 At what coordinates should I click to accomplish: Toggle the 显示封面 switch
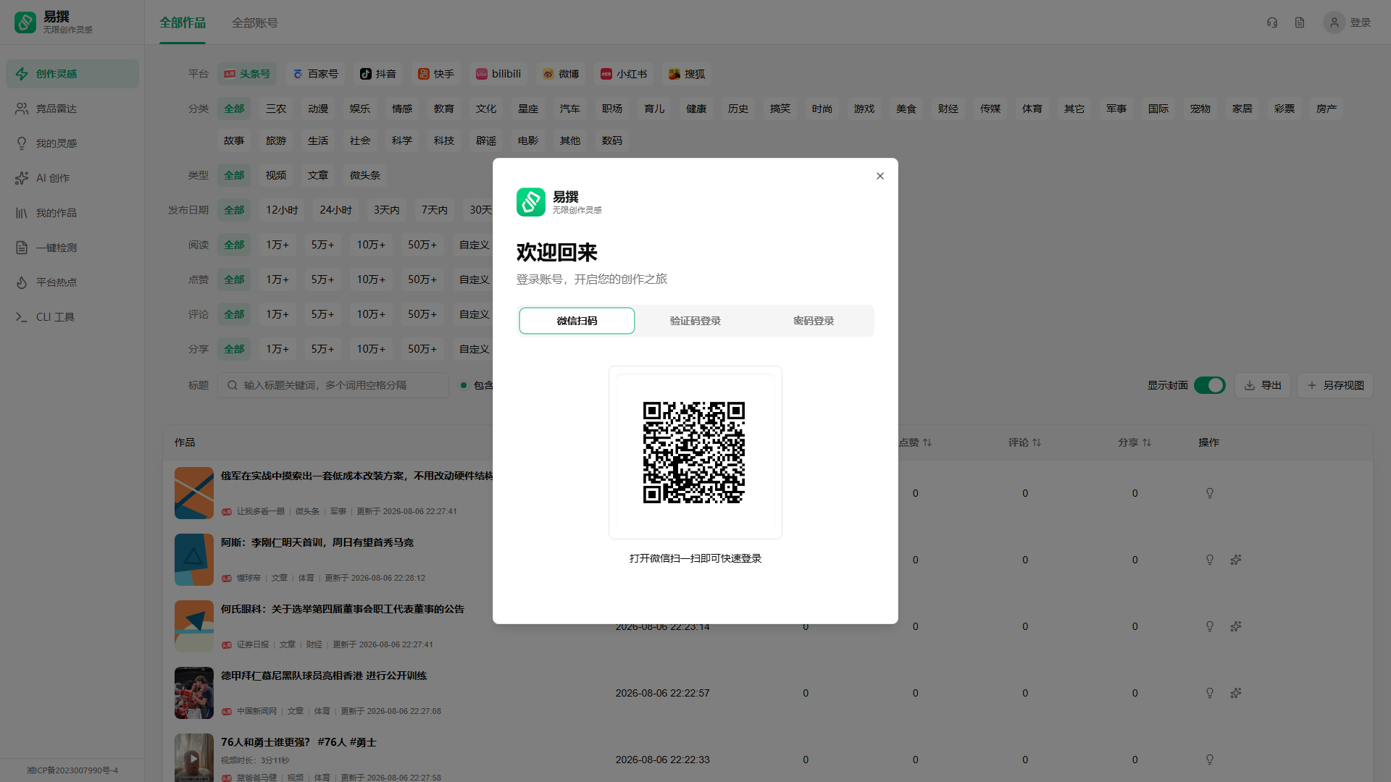click(1209, 385)
